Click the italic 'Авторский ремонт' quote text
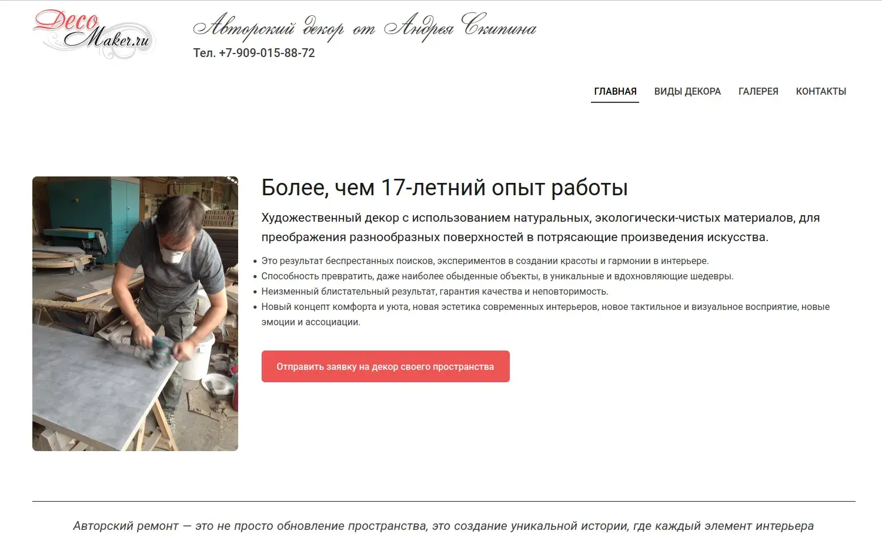The image size is (882, 534). (443, 526)
